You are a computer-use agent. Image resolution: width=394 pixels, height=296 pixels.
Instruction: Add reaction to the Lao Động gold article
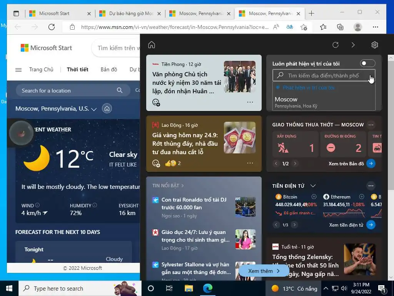[156, 163]
